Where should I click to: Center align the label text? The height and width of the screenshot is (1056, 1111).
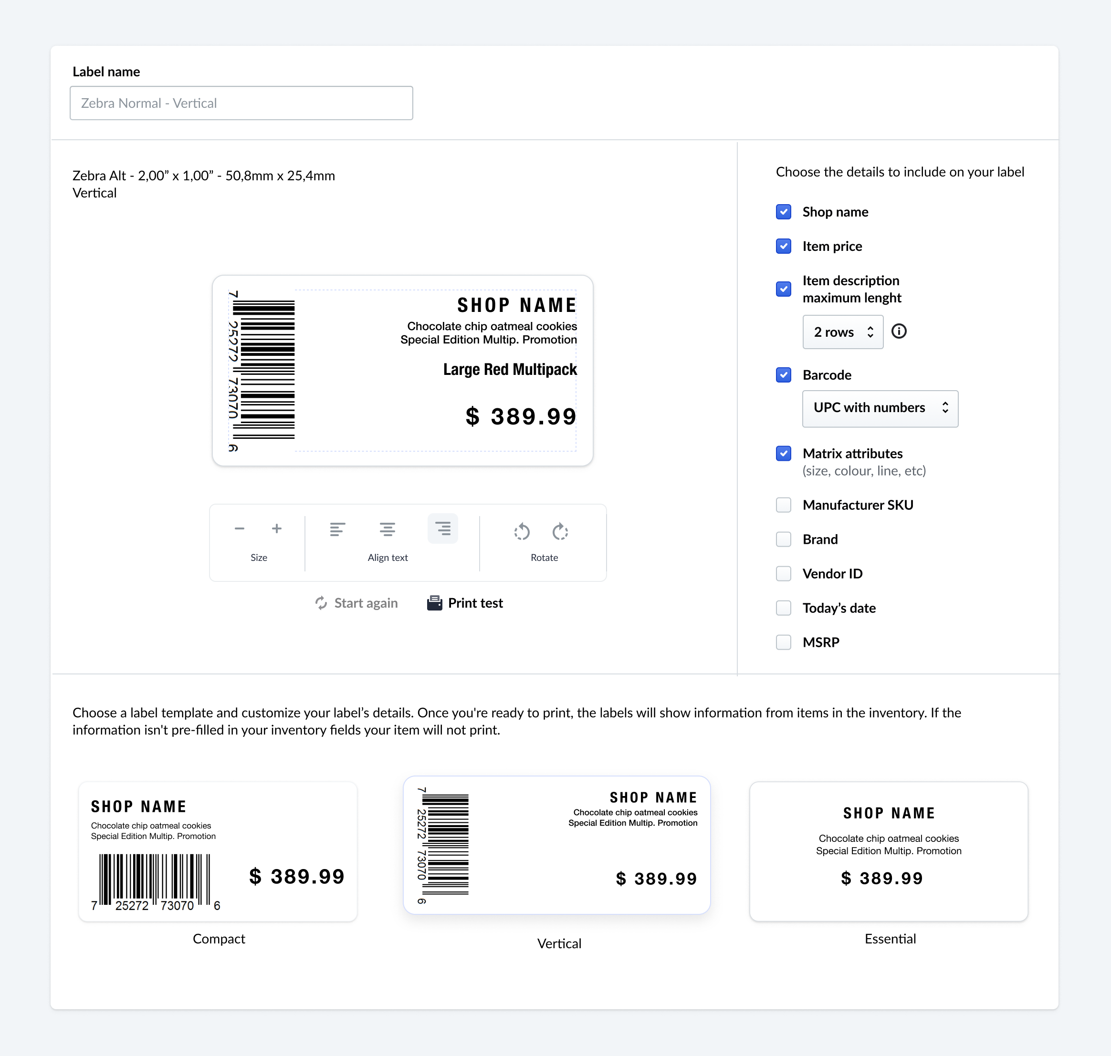[x=388, y=529]
